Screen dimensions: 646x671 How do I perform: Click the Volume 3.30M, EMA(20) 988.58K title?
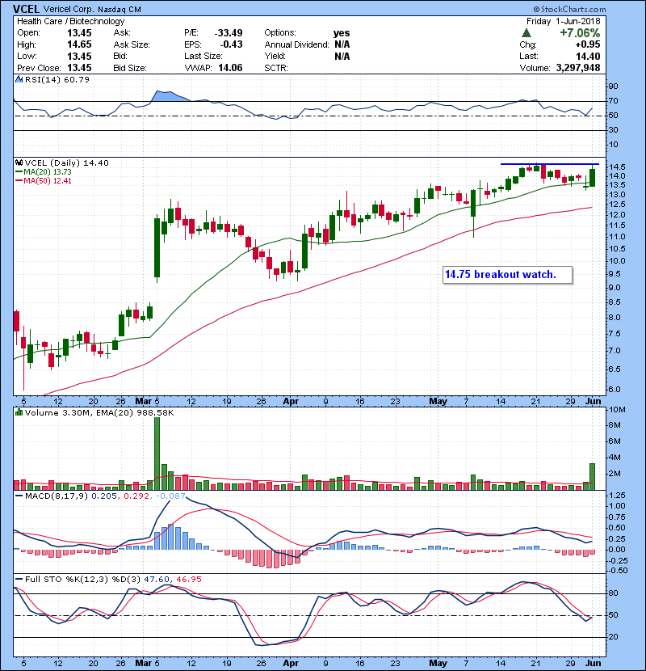99,412
